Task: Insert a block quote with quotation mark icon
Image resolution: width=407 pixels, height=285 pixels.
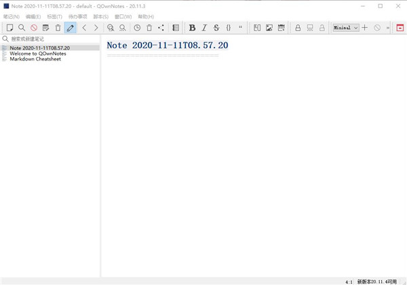Action: click(x=240, y=27)
